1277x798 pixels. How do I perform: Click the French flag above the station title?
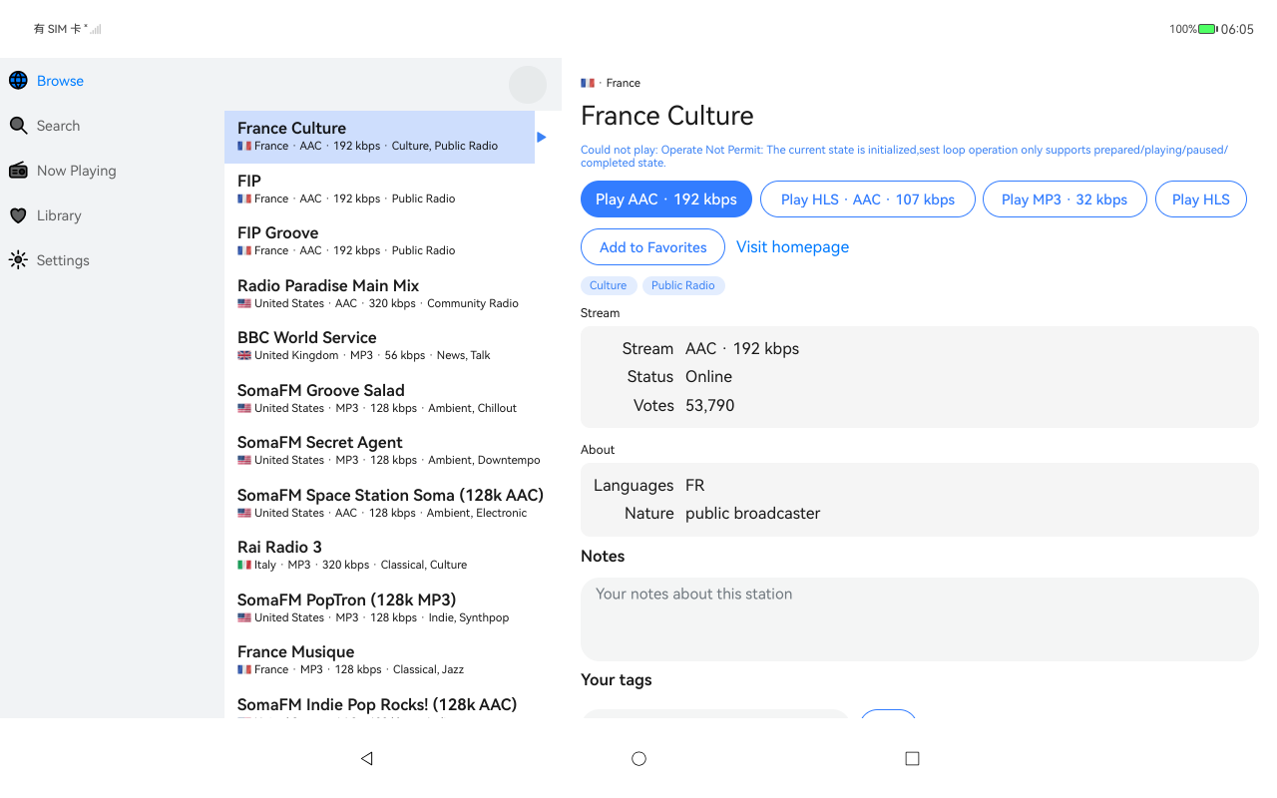pos(588,83)
